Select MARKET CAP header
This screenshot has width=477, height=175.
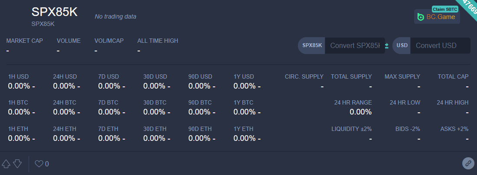[x=25, y=41]
